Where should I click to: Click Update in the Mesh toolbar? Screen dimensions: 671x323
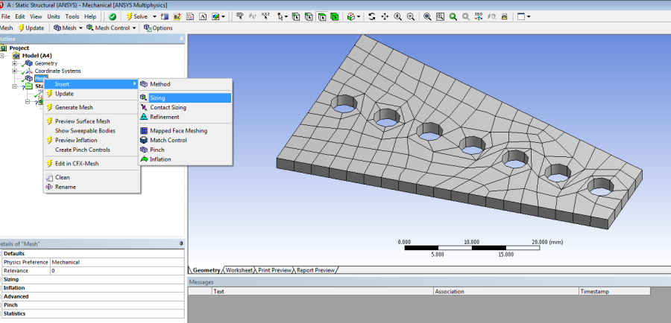pyautogui.click(x=31, y=28)
